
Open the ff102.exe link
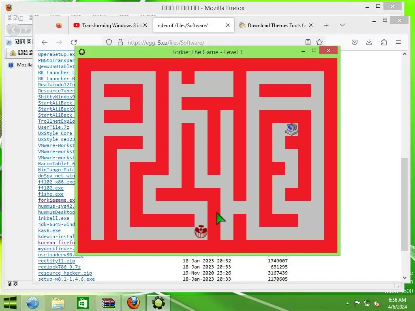point(51,188)
